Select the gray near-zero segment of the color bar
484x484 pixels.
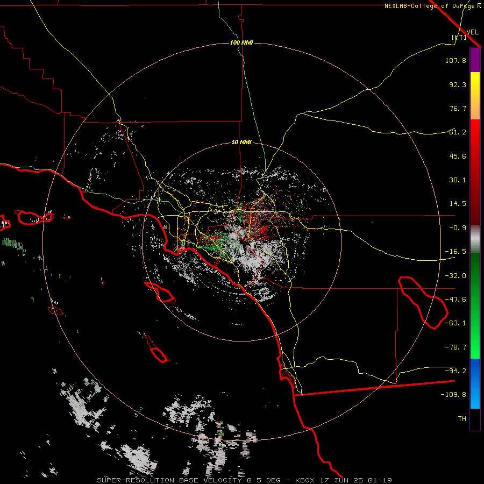point(475,239)
